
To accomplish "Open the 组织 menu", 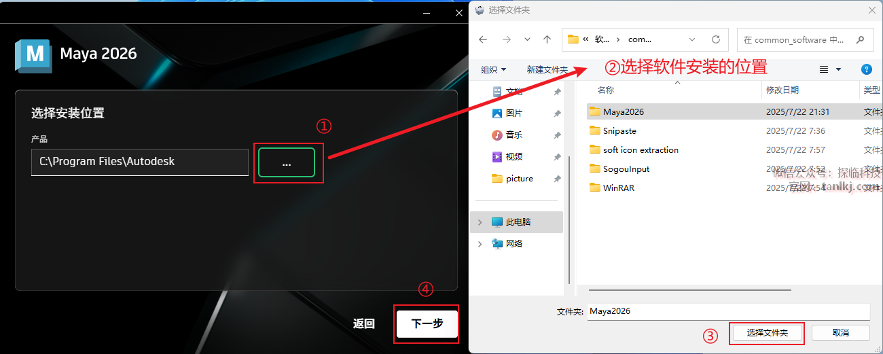I will click(493, 70).
